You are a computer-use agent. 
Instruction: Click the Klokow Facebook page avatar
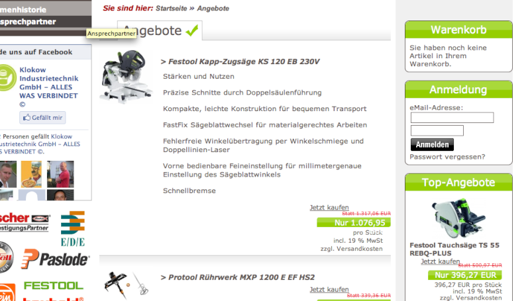click(x=7, y=78)
